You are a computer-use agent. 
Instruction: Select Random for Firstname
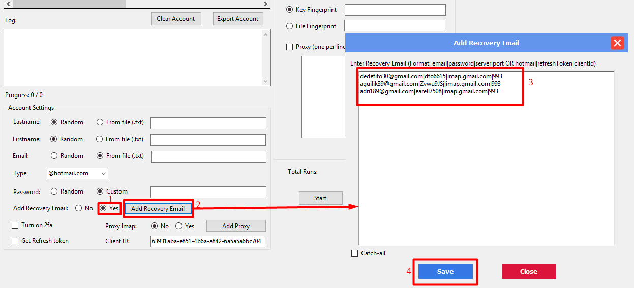(54, 139)
